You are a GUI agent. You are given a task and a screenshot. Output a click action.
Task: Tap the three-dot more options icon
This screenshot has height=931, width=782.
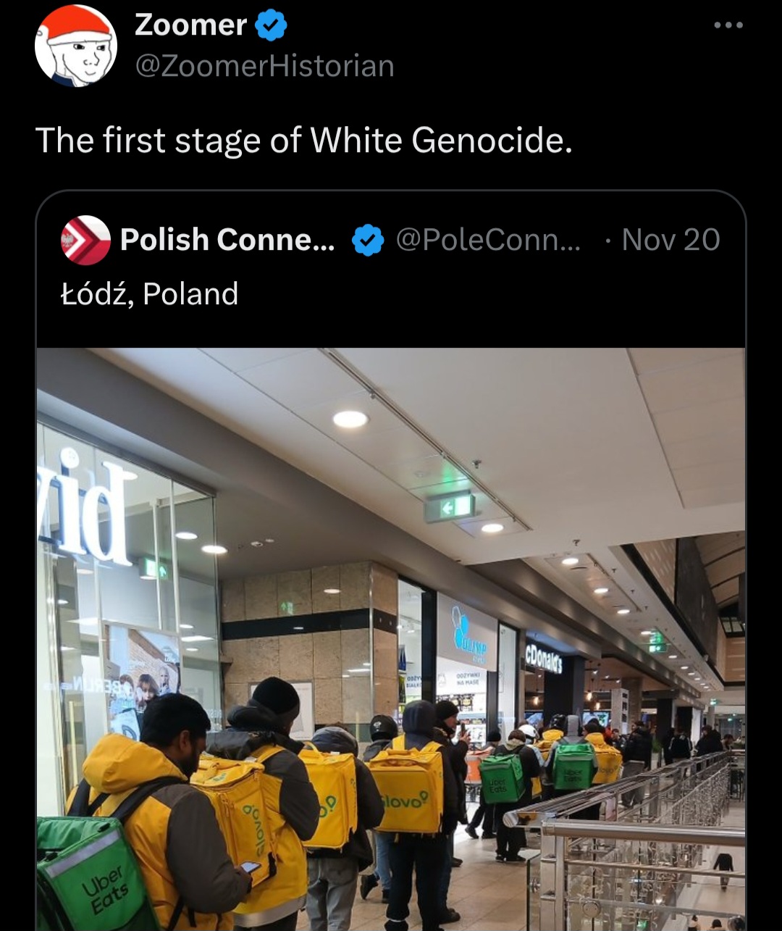pyautogui.click(x=728, y=25)
